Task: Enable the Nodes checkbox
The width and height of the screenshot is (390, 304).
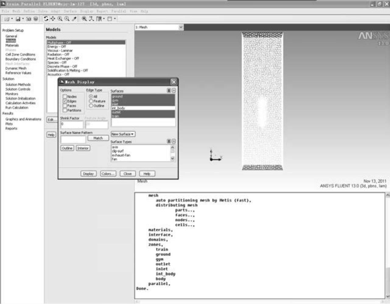Action: point(65,96)
